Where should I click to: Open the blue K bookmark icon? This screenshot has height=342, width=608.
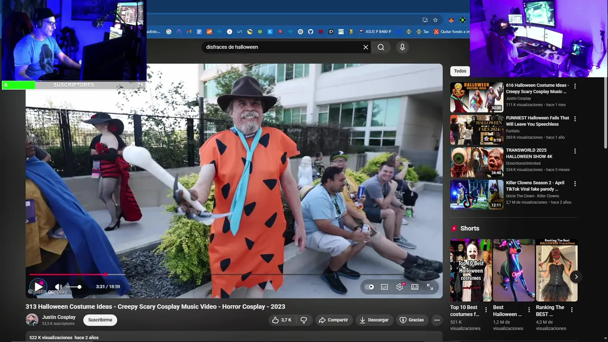(270, 32)
